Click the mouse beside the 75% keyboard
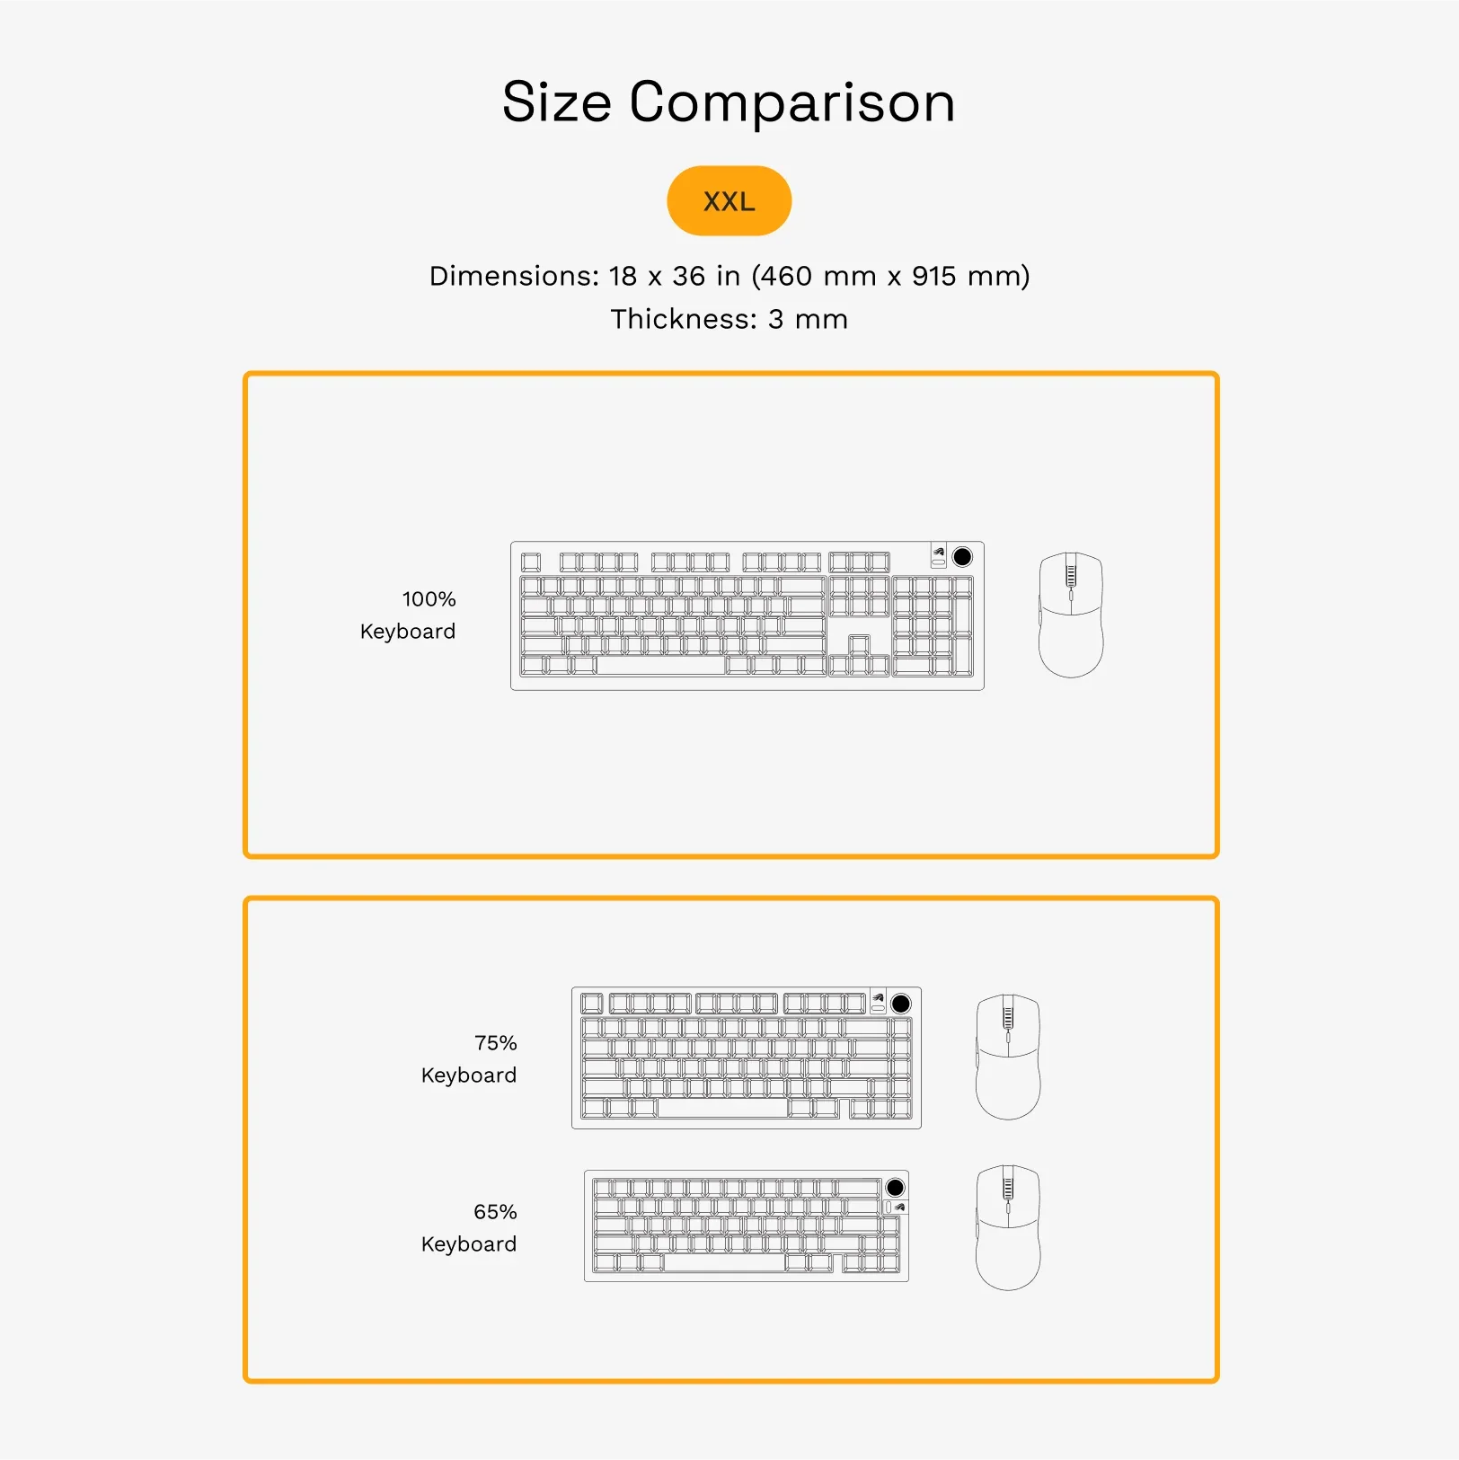Image resolution: width=1459 pixels, height=1460 pixels. point(1007,1057)
